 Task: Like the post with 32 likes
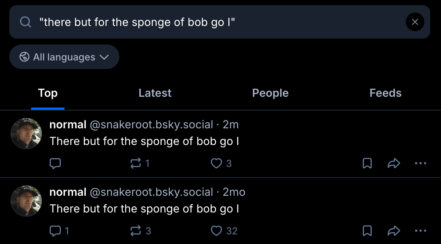tap(216, 231)
